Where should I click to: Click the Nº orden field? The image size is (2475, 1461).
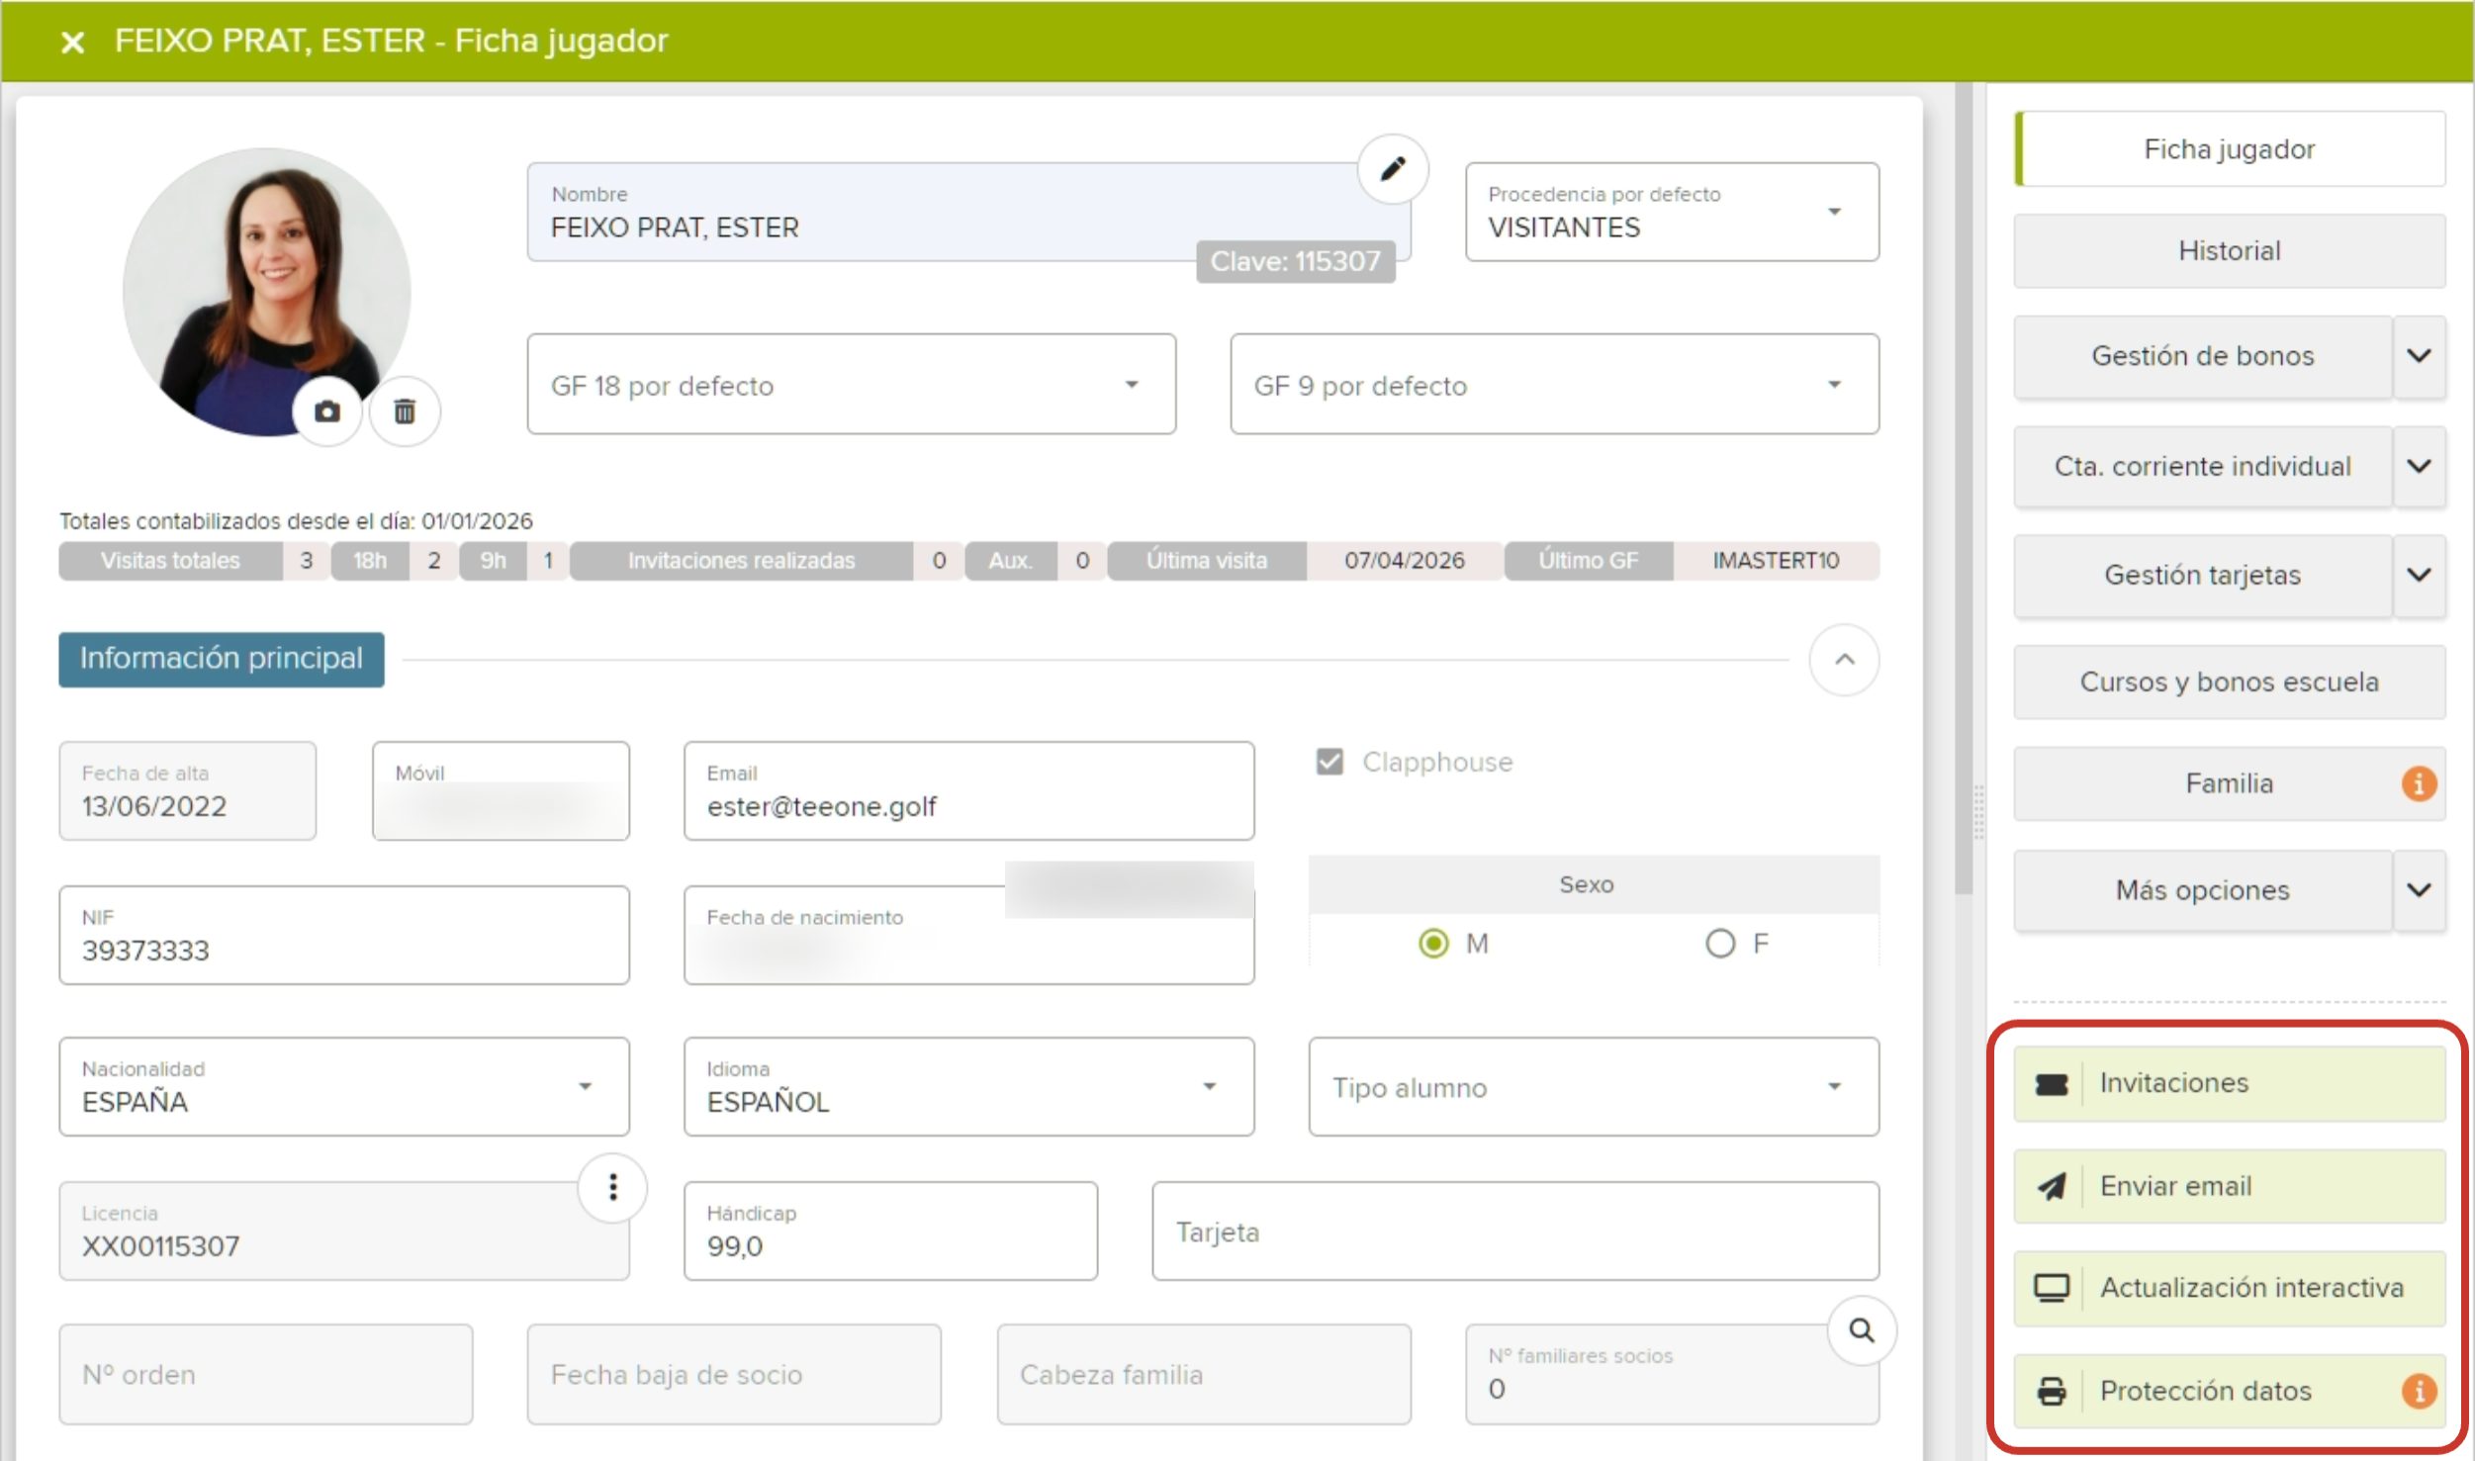click(x=266, y=1375)
